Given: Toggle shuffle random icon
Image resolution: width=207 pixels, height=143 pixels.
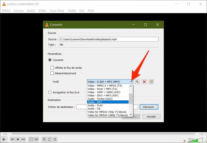Looking at the screenshot, I should click(x=55, y=139).
